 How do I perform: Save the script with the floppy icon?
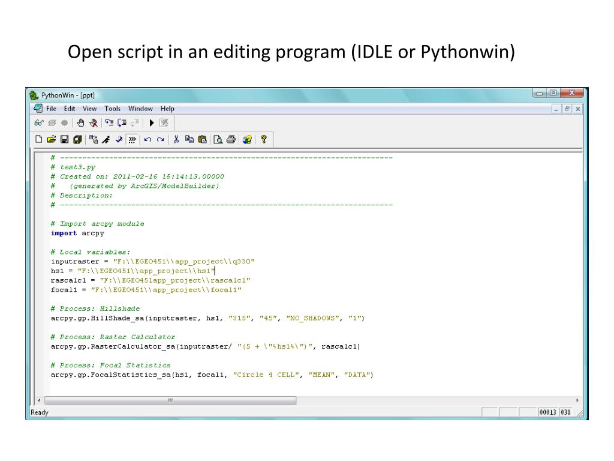65,139
